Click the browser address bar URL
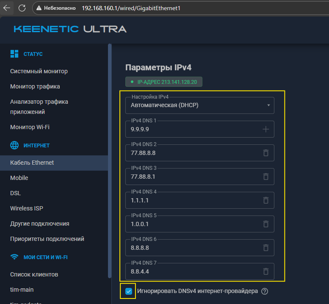Screen dimensions: 329x304 [131, 8]
